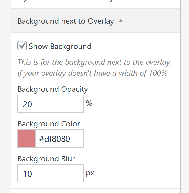Click the Background Blur field showing 10

pos(50,173)
